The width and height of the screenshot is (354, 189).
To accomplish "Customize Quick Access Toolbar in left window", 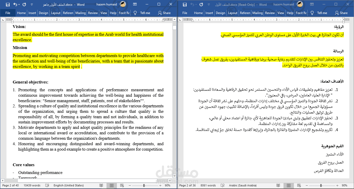I will 32,4.
